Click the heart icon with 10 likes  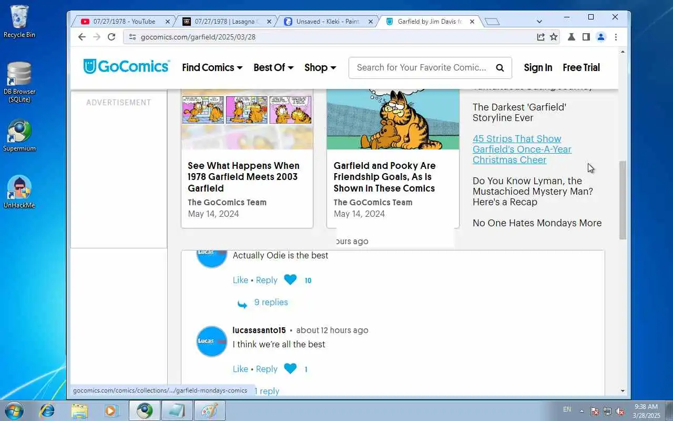(x=290, y=280)
